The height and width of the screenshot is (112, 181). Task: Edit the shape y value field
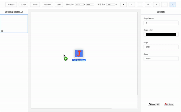click(161, 59)
